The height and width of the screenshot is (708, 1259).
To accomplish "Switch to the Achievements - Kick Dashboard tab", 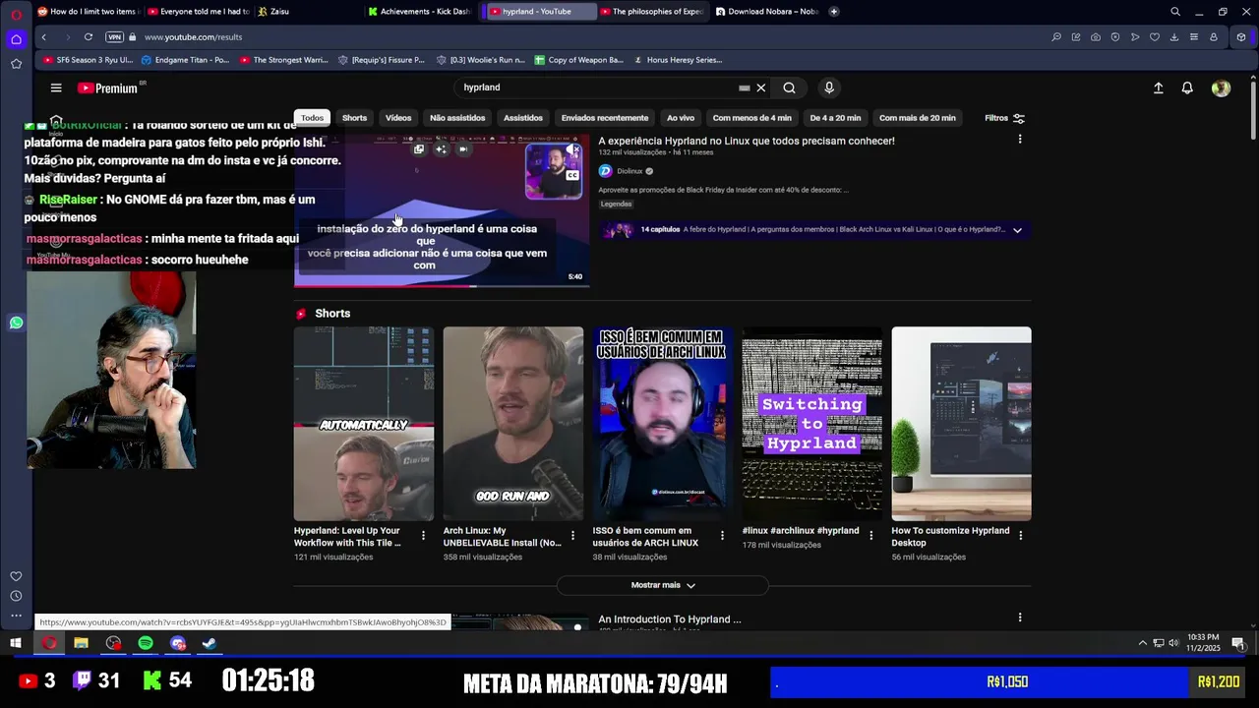I will (x=420, y=12).
